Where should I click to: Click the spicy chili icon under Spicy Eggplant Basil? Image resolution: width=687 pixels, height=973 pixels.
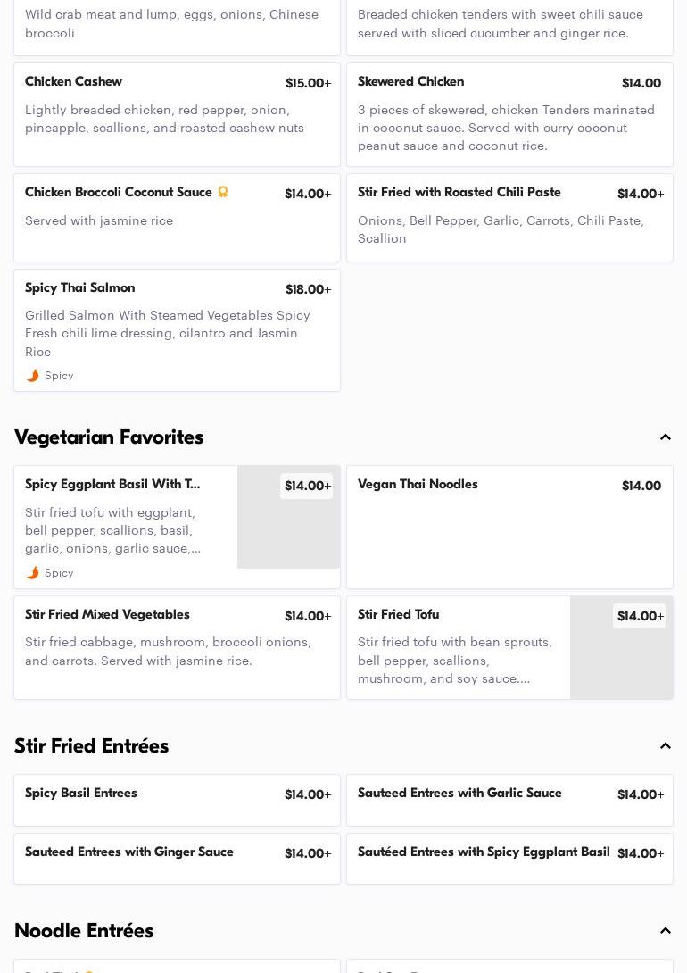click(x=33, y=573)
